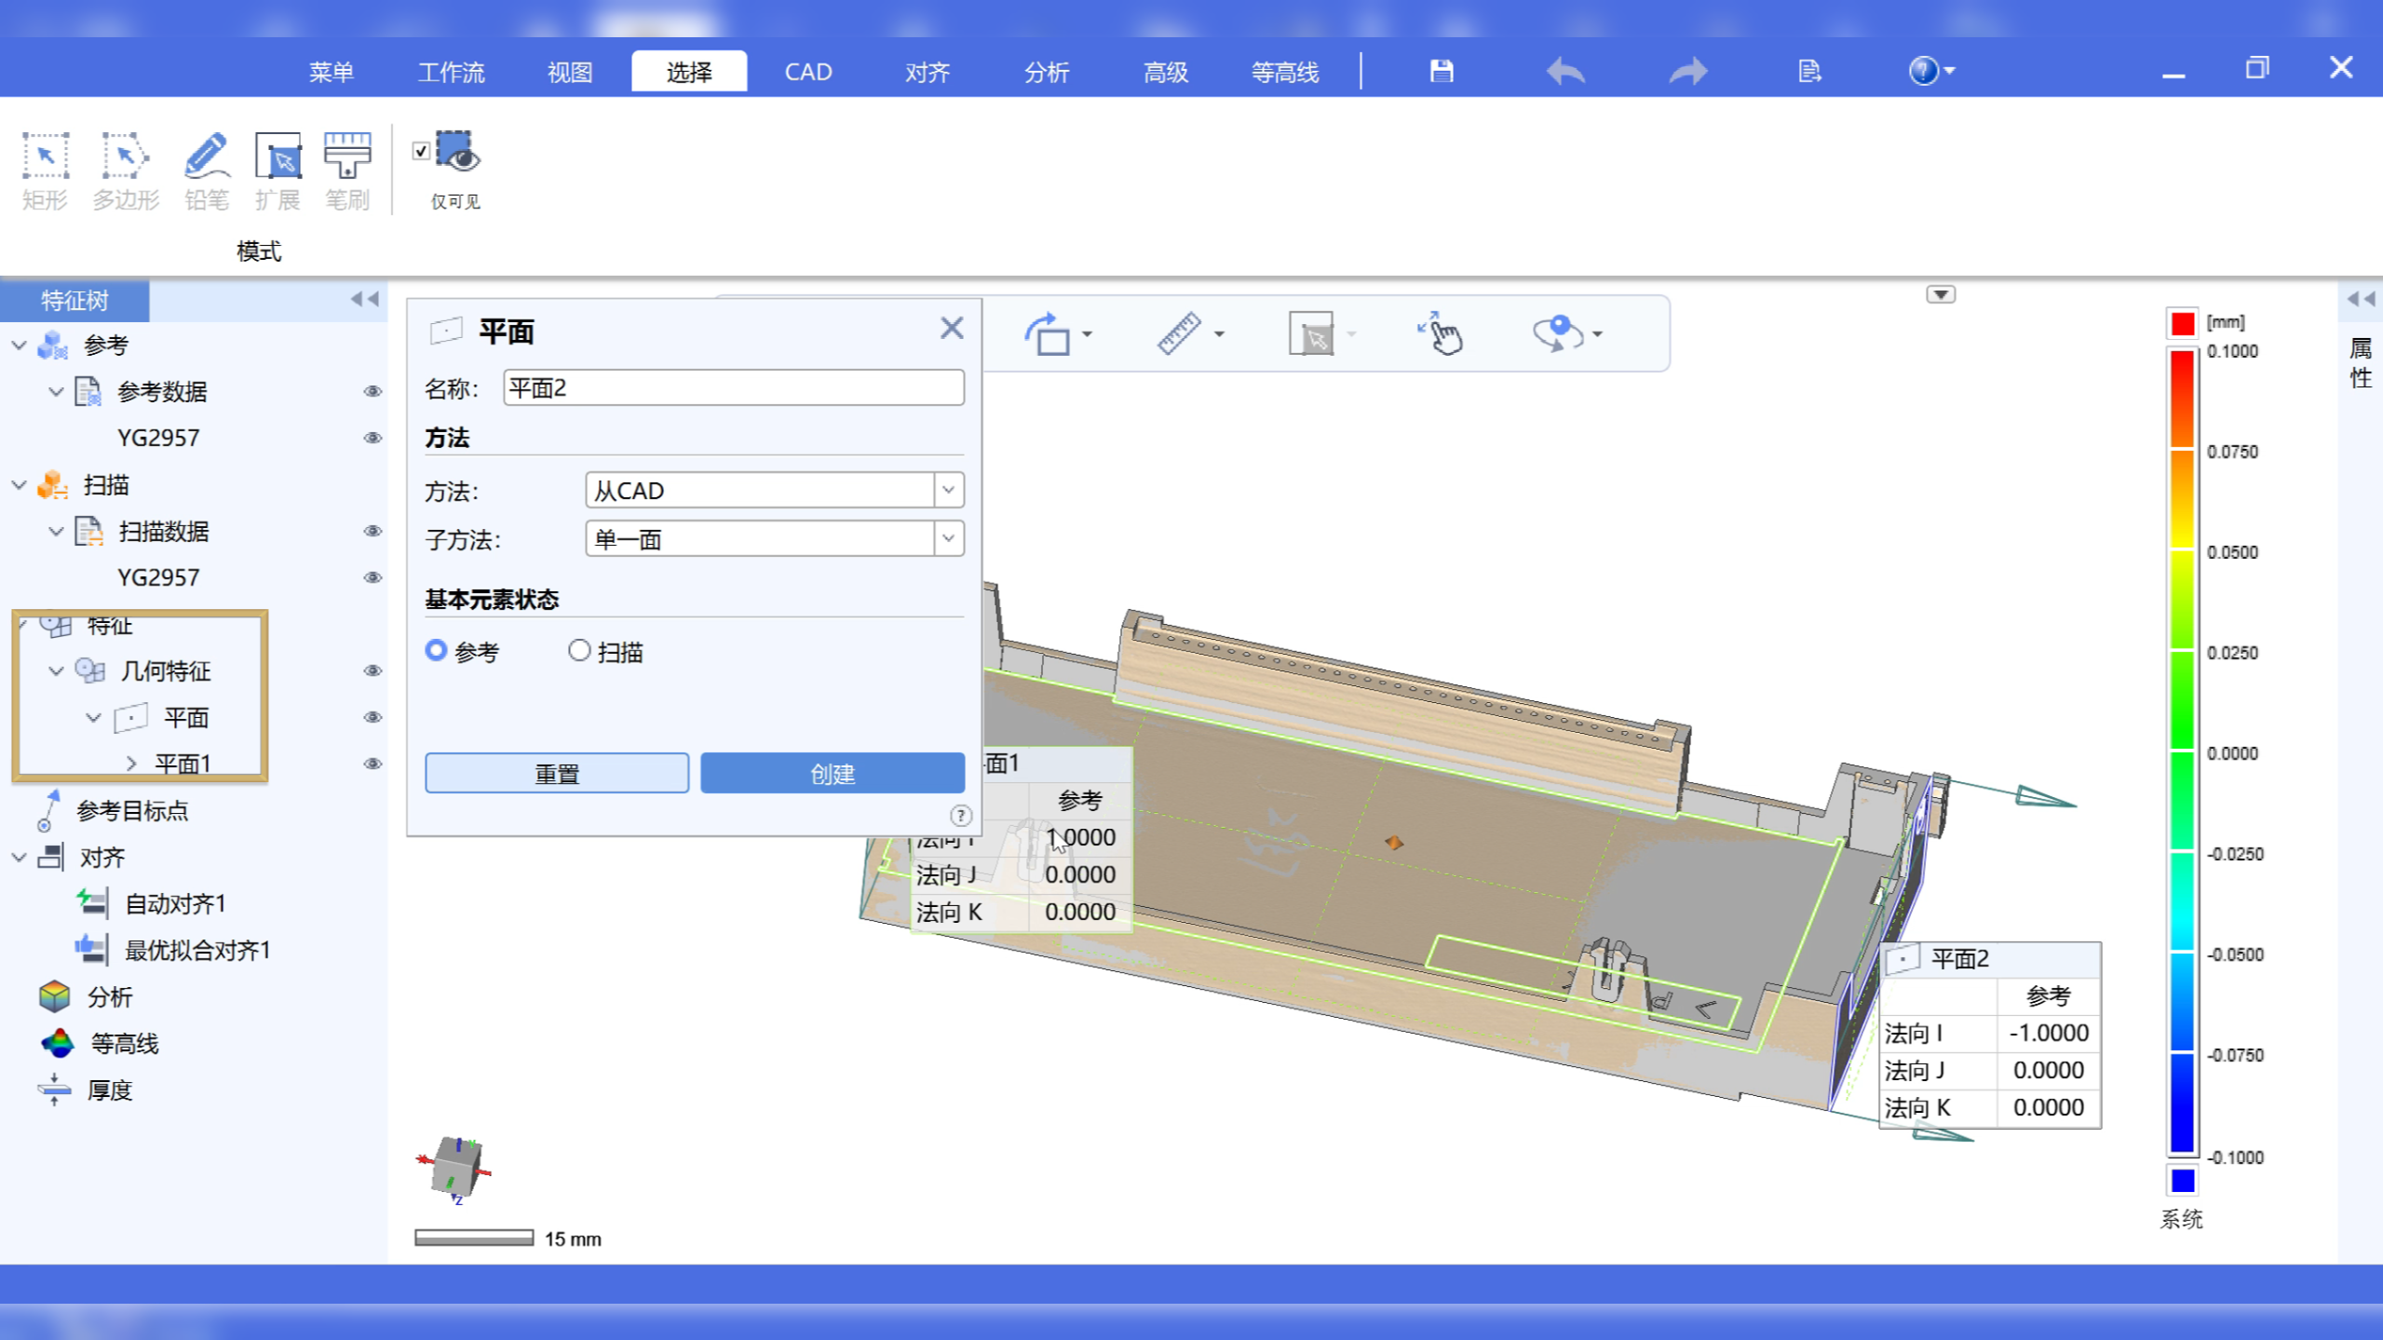Viewport: 2383px width, 1340px height.
Task: Click the orientation axis cube at bottom left
Action: coord(455,1169)
